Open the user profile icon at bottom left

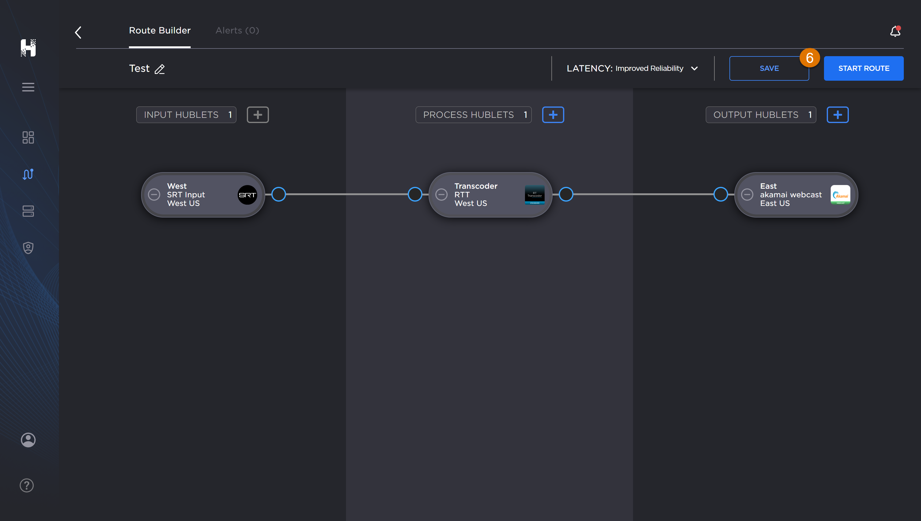tap(28, 440)
